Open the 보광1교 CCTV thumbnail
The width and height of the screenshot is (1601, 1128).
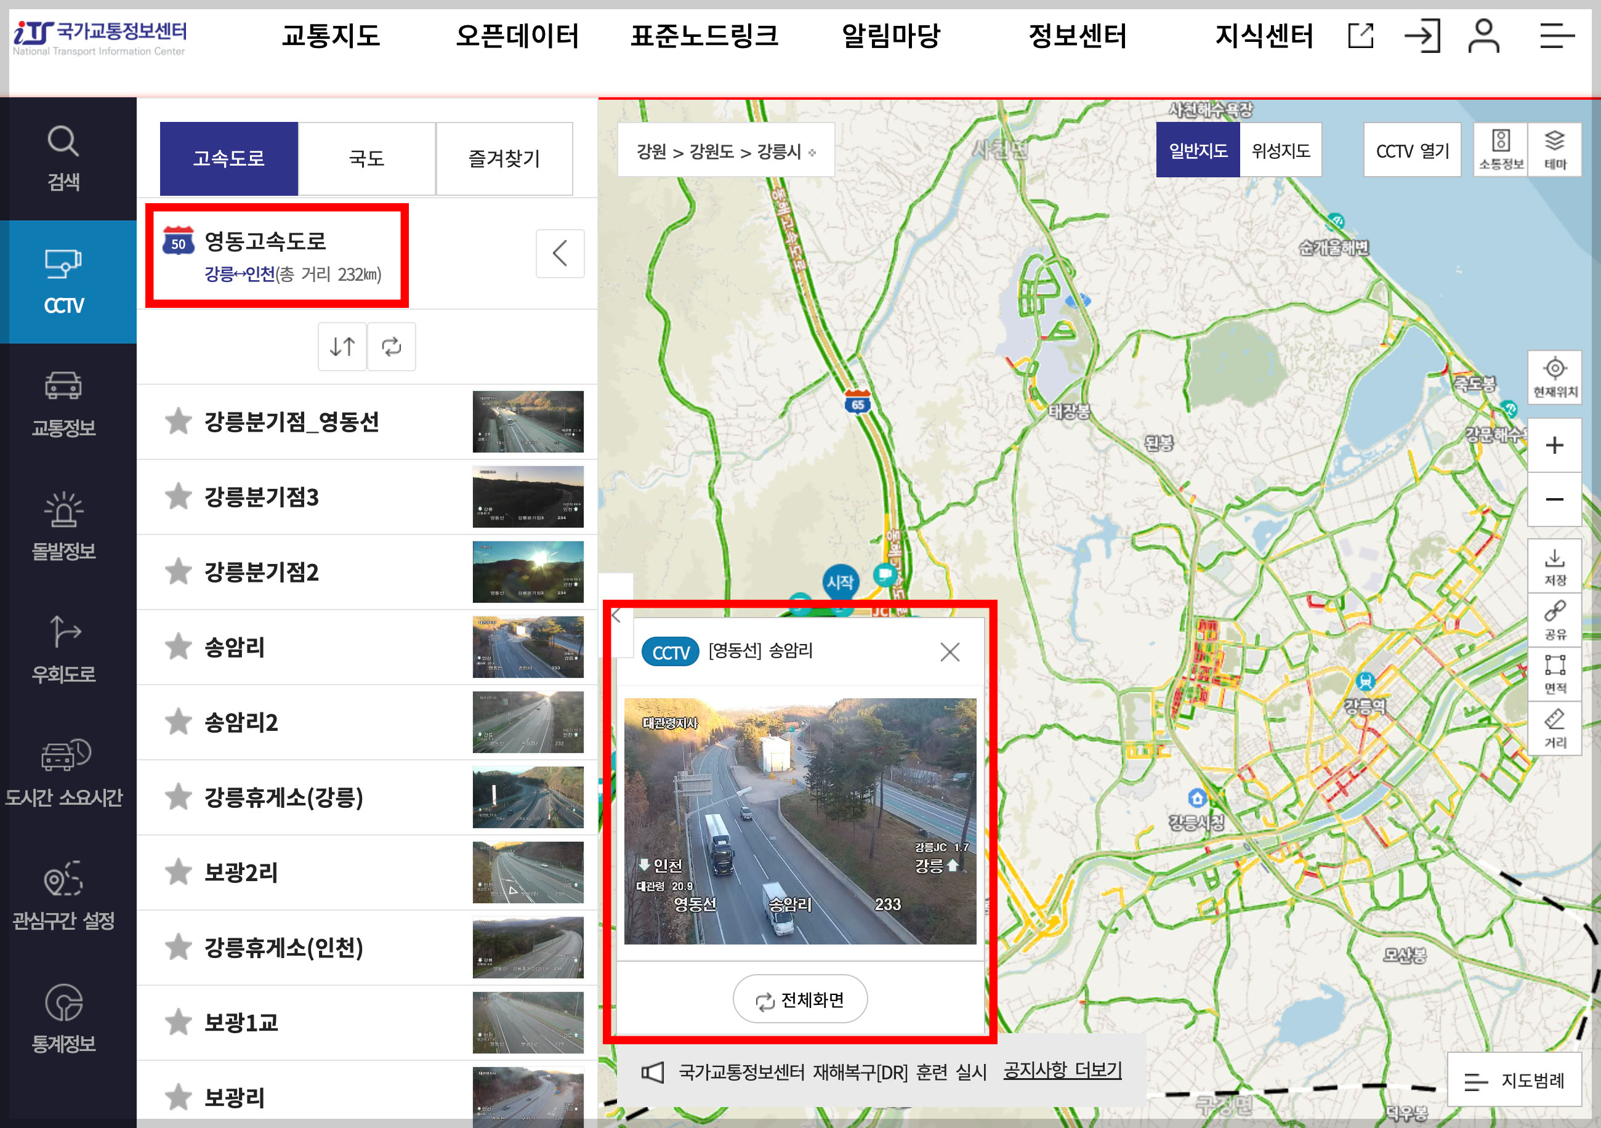pos(528,1022)
